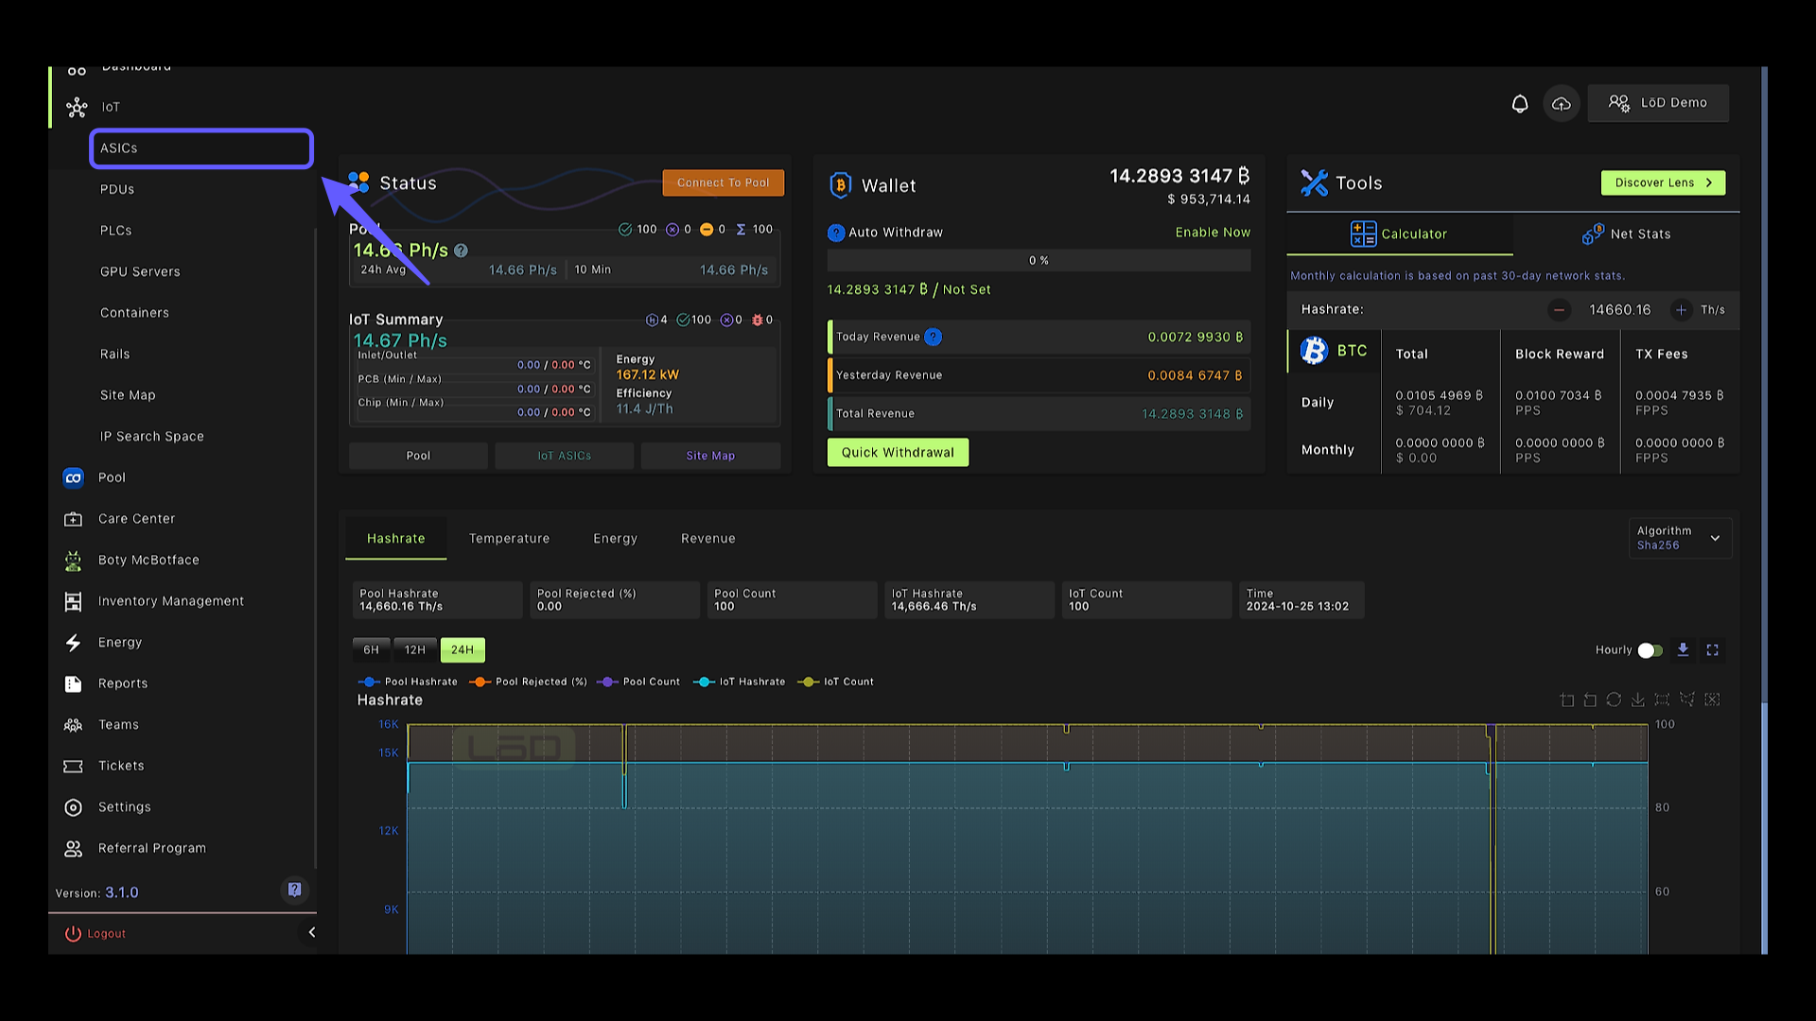Image resolution: width=1816 pixels, height=1021 pixels.
Task: Open the notifications bell
Action: 1519,103
